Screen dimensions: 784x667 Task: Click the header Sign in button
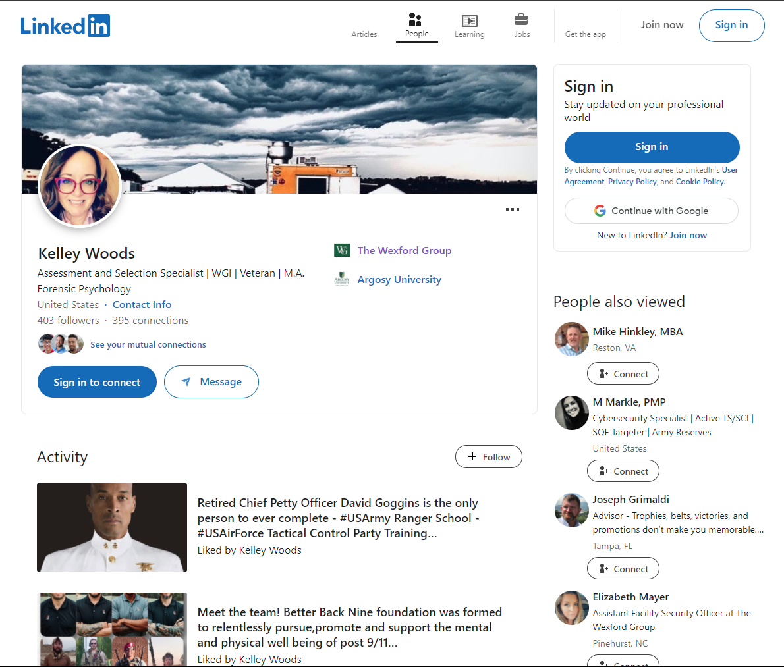(x=731, y=26)
